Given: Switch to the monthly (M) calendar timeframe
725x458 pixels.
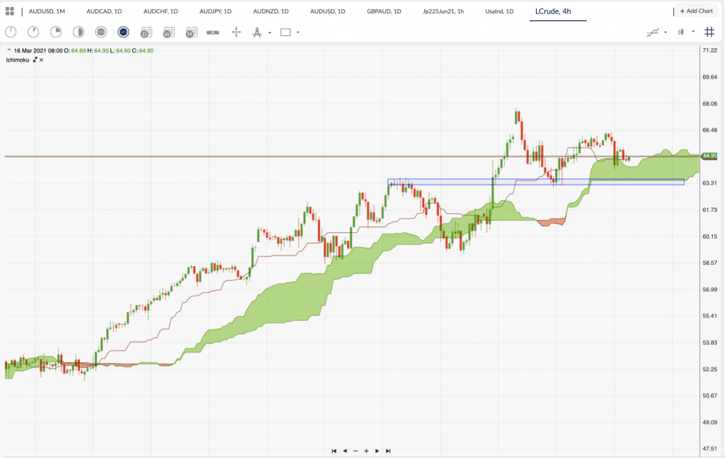Looking at the screenshot, I should pyautogui.click(x=191, y=33).
